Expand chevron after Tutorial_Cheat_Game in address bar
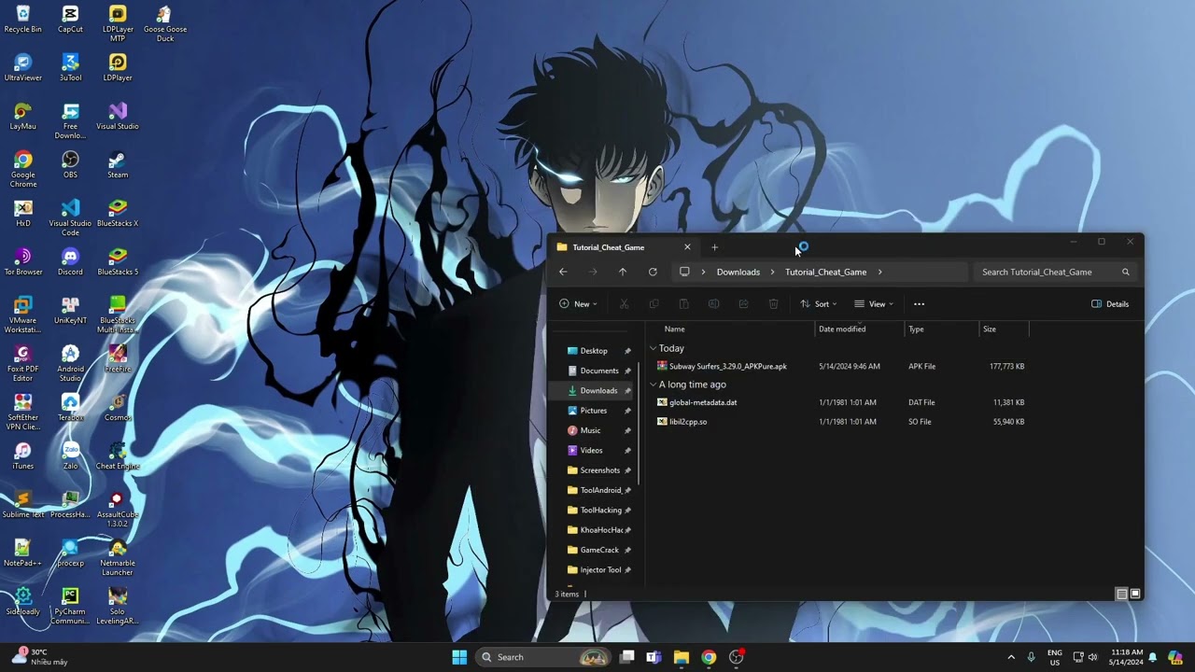 pos(879,272)
